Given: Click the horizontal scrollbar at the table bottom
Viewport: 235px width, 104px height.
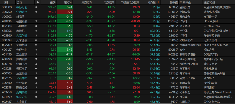Looking at the screenshot, I should click(86, 103).
